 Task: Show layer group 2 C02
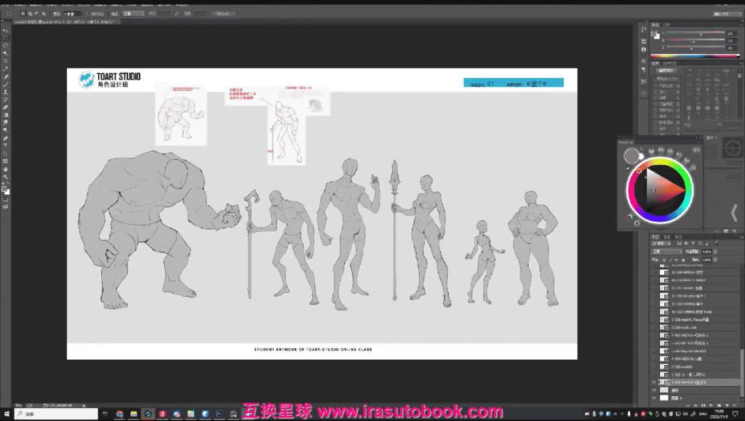point(654,374)
